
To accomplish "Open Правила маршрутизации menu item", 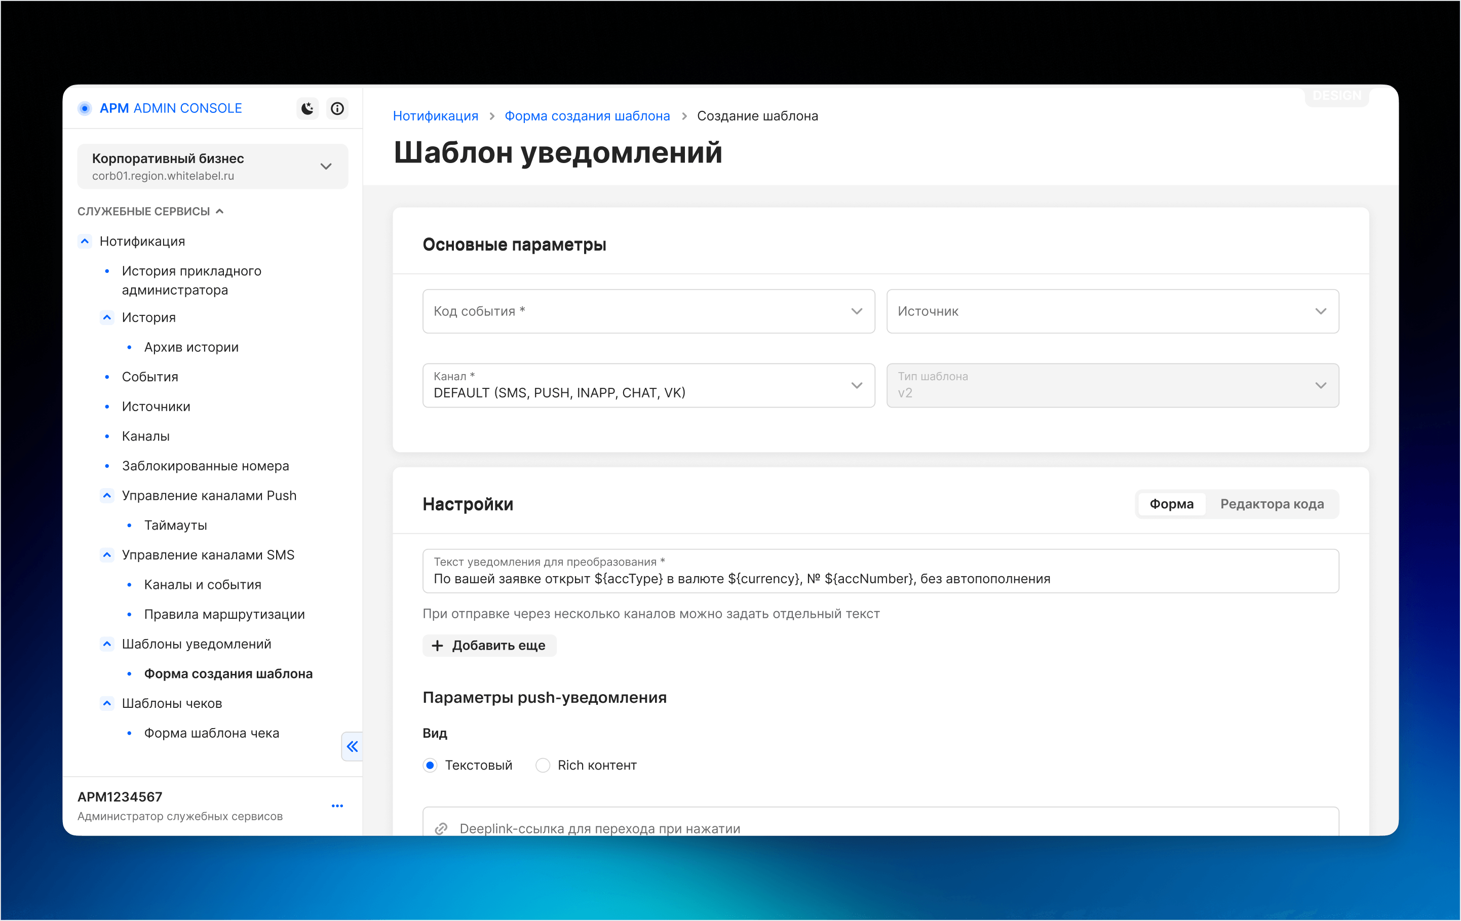I will 224,614.
